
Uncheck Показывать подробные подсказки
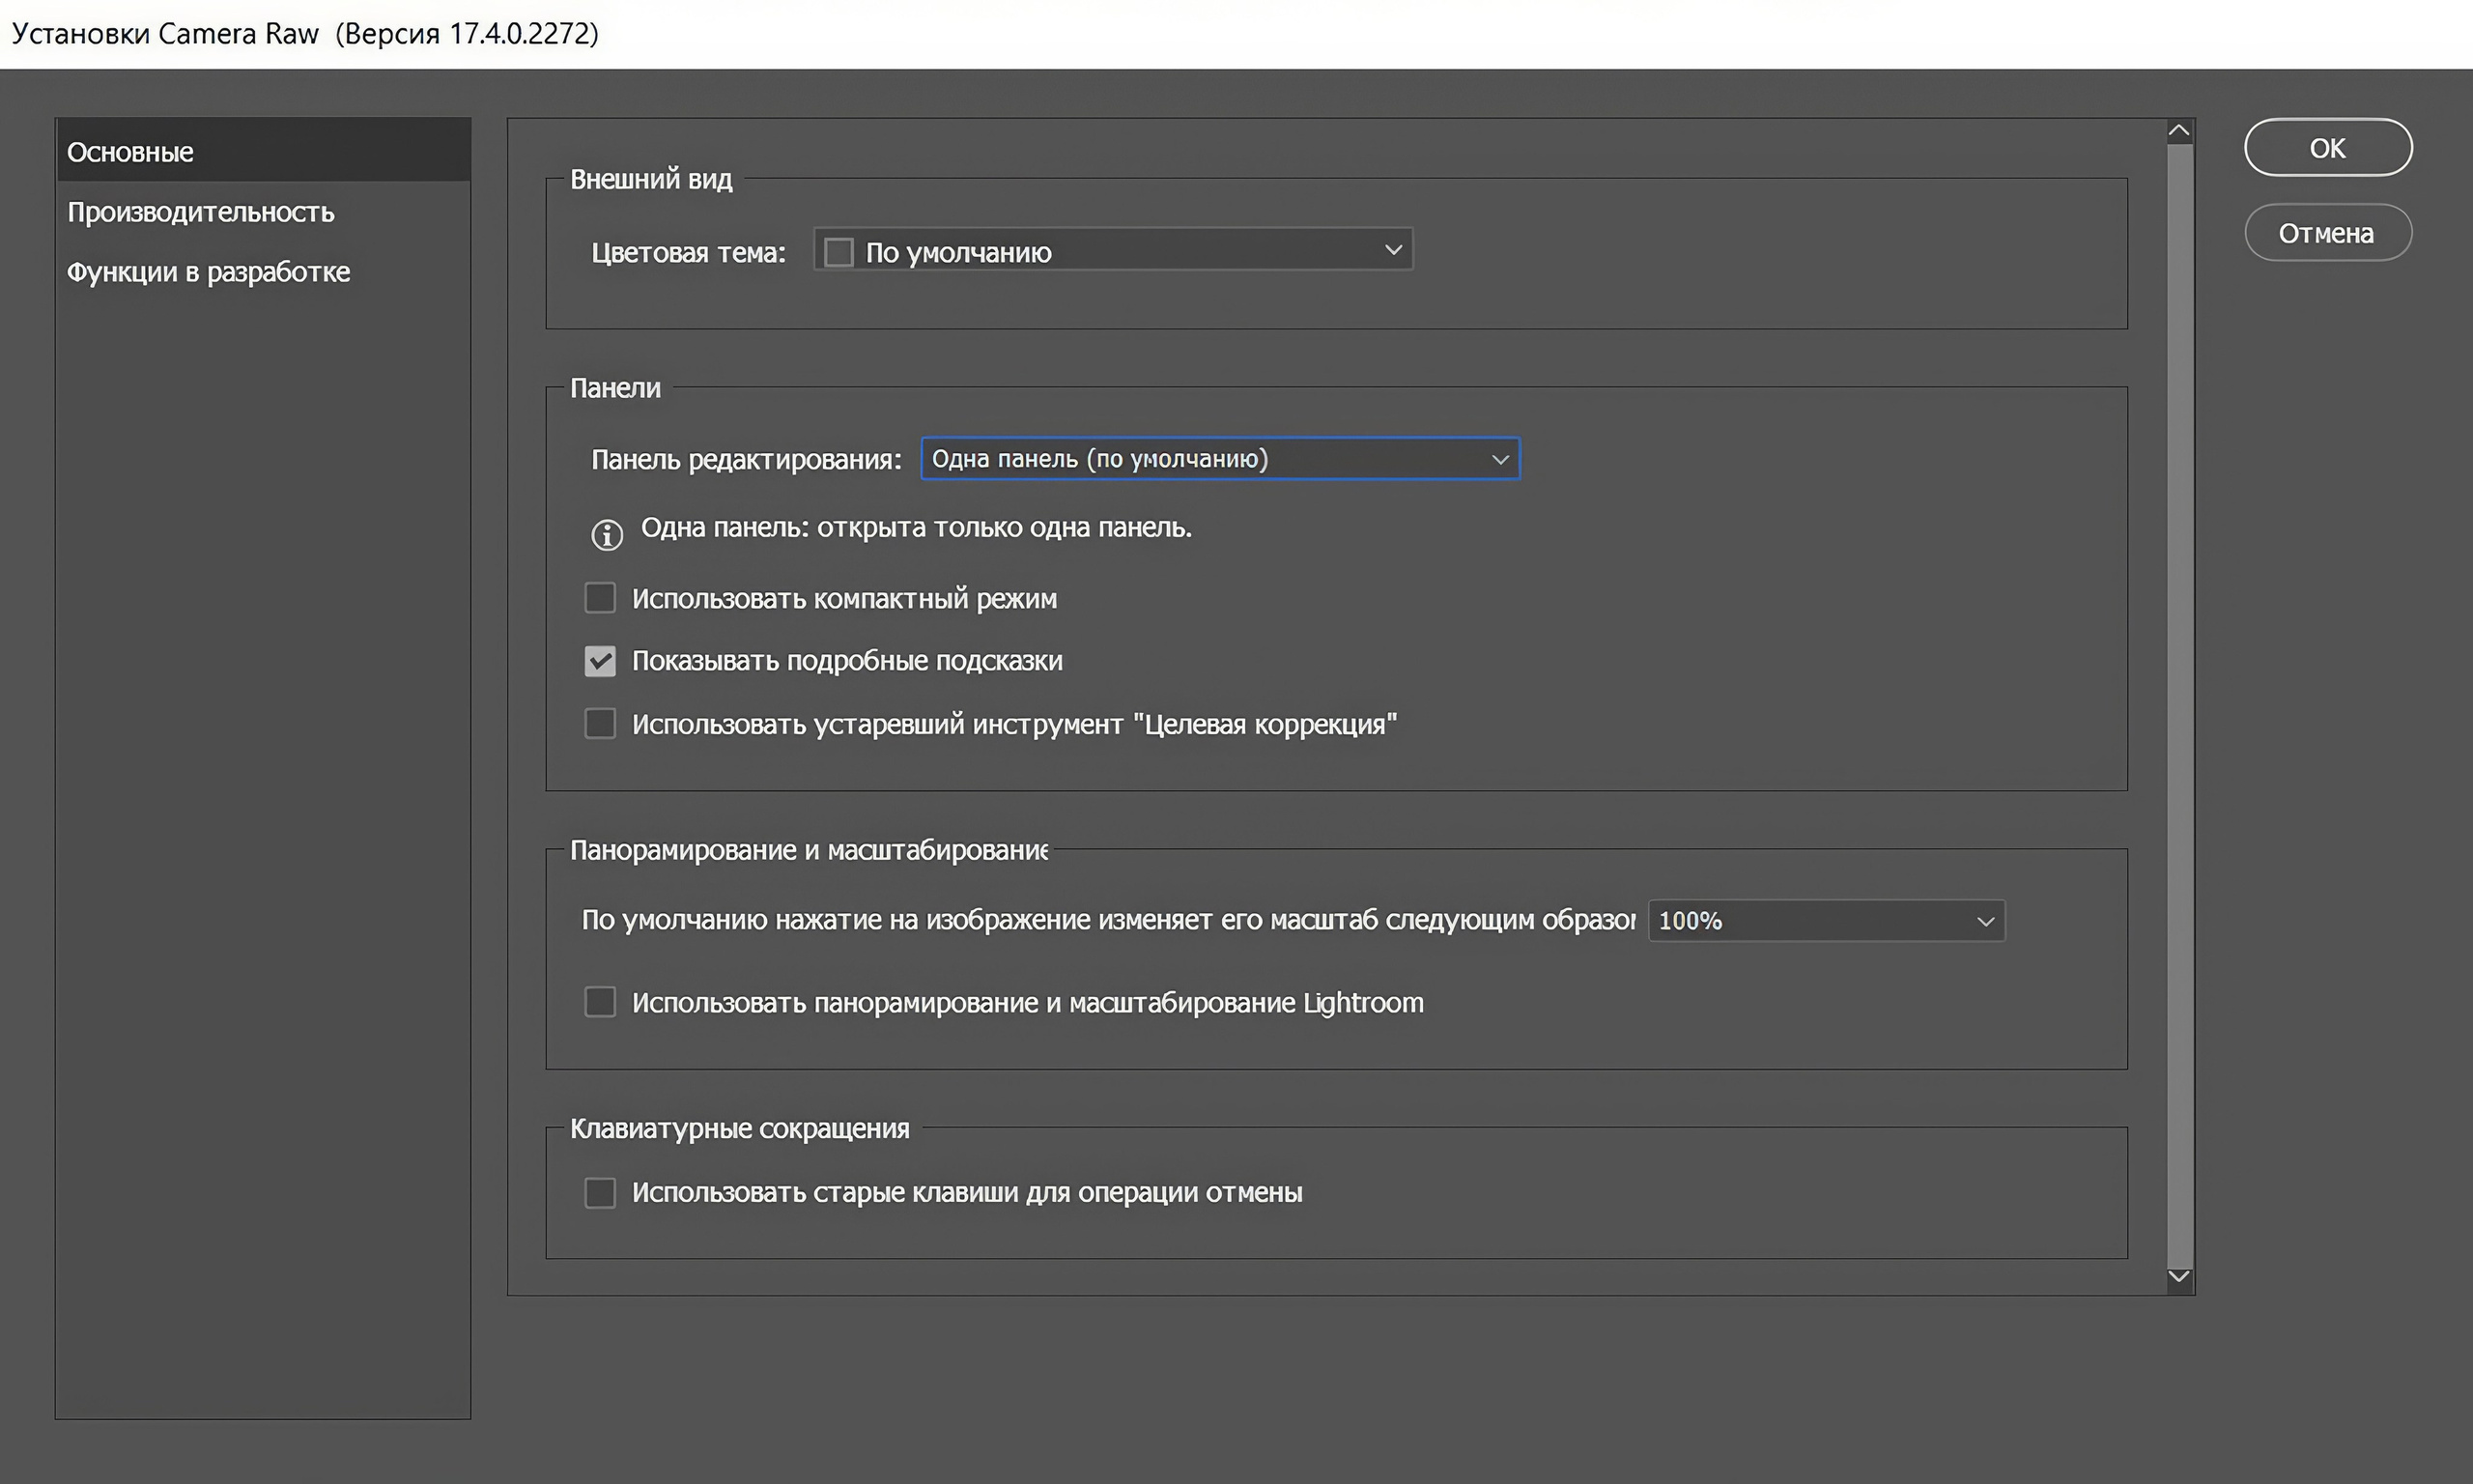tap(600, 661)
